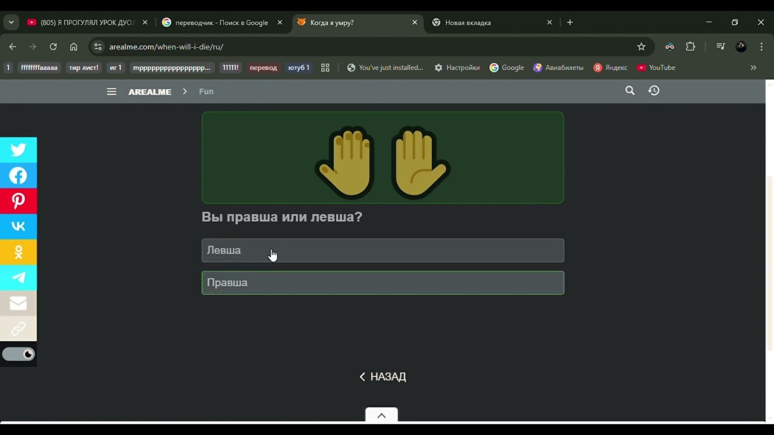Switch to the переводчик Google search tab
This screenshot has width=774, height=435.
pos(222,22)
